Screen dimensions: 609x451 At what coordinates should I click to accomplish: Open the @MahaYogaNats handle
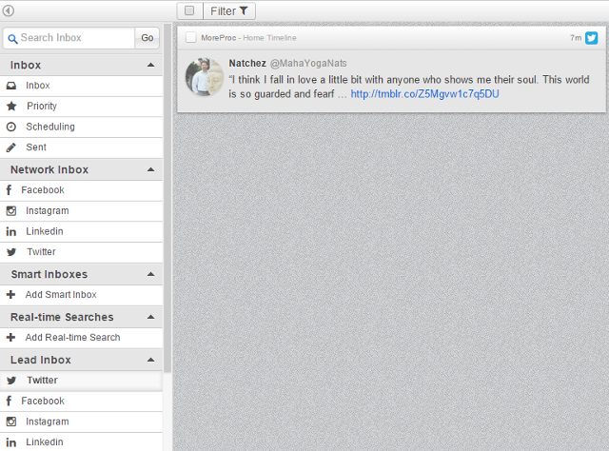308,64
